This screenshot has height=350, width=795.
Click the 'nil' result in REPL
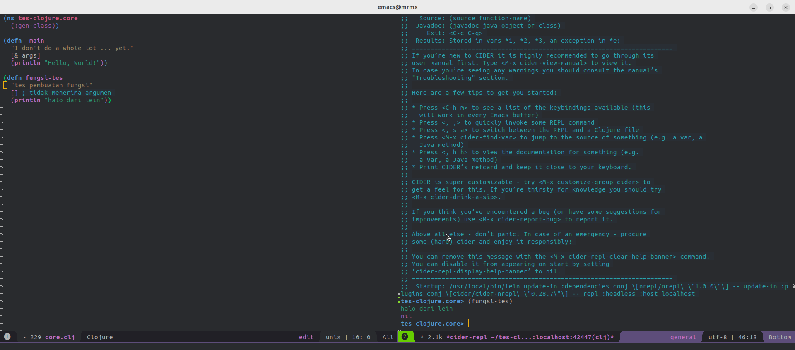(406, 316)
